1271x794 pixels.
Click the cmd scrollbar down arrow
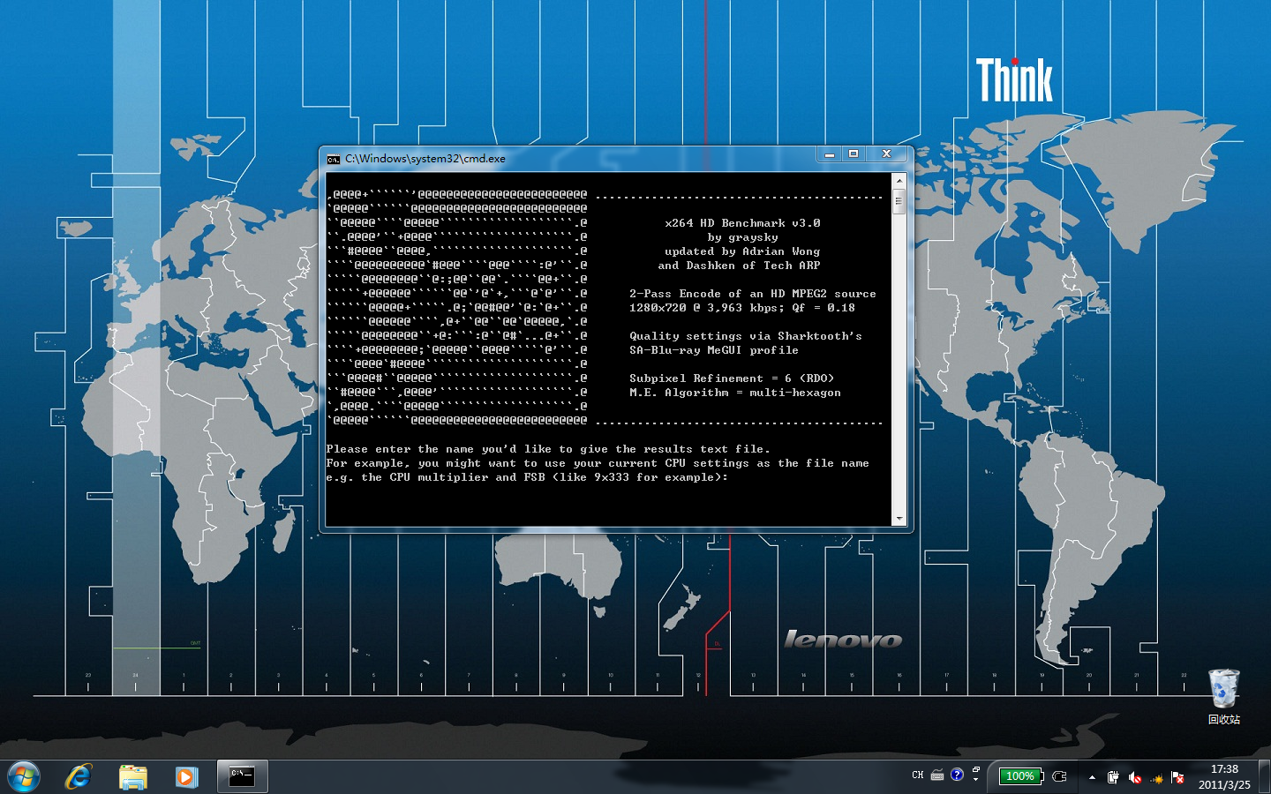[x=899, y=519]
